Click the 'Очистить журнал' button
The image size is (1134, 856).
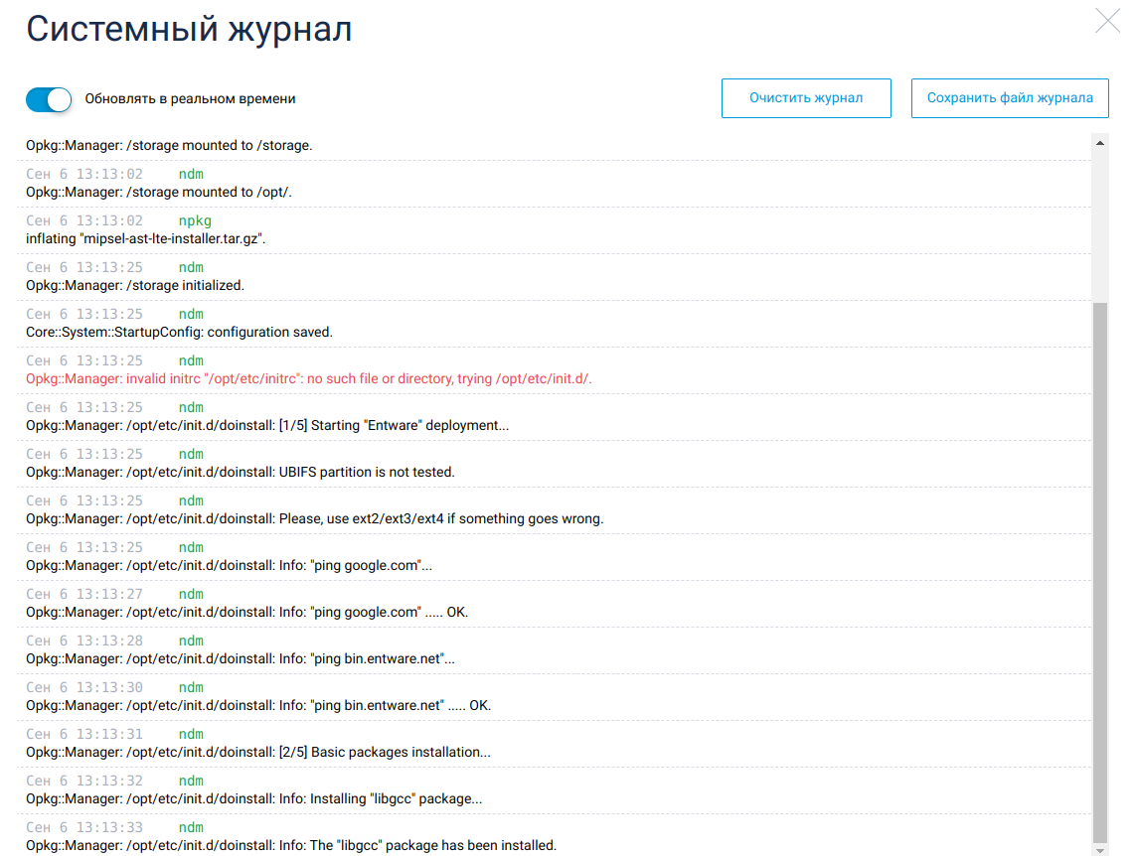pyautogui.click(x=806, y=98)
